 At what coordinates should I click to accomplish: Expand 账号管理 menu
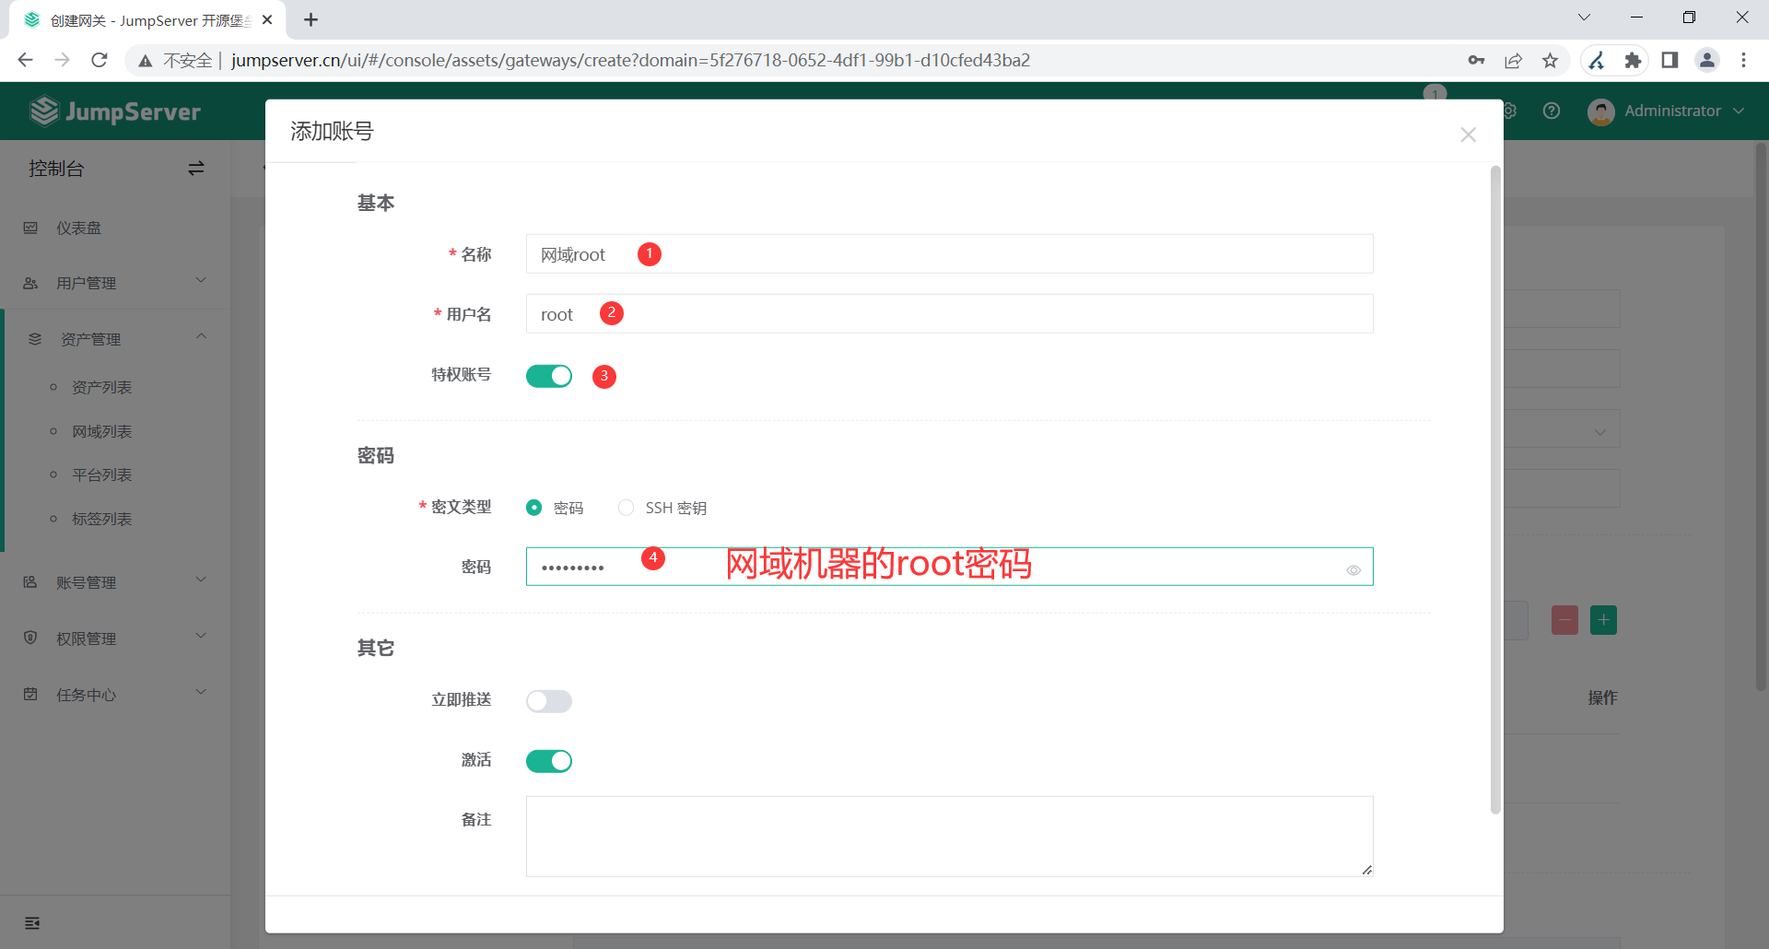tap(115, 582)
